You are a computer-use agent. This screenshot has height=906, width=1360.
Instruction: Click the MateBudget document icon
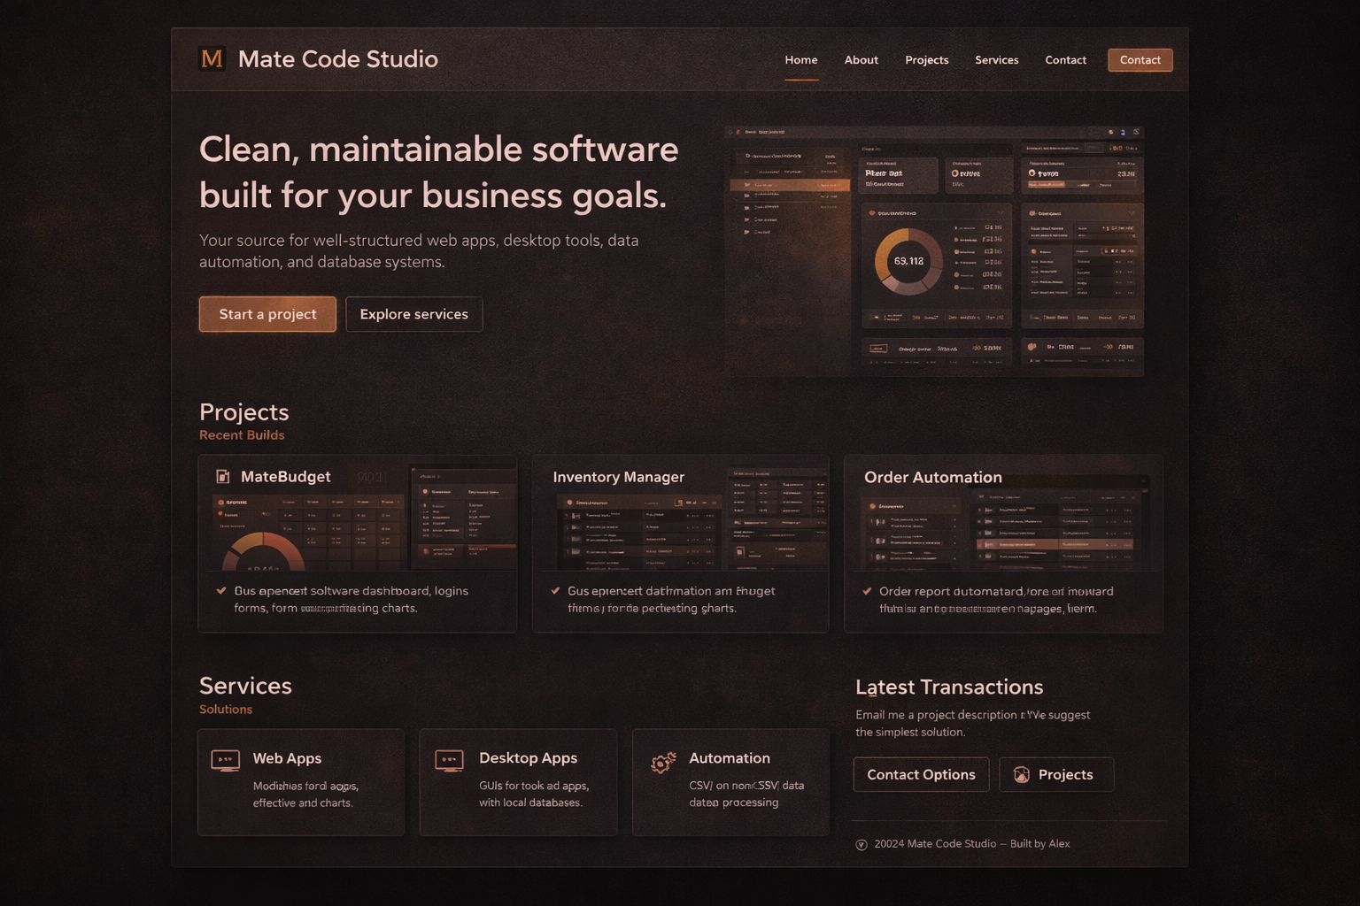pos(221,476)
